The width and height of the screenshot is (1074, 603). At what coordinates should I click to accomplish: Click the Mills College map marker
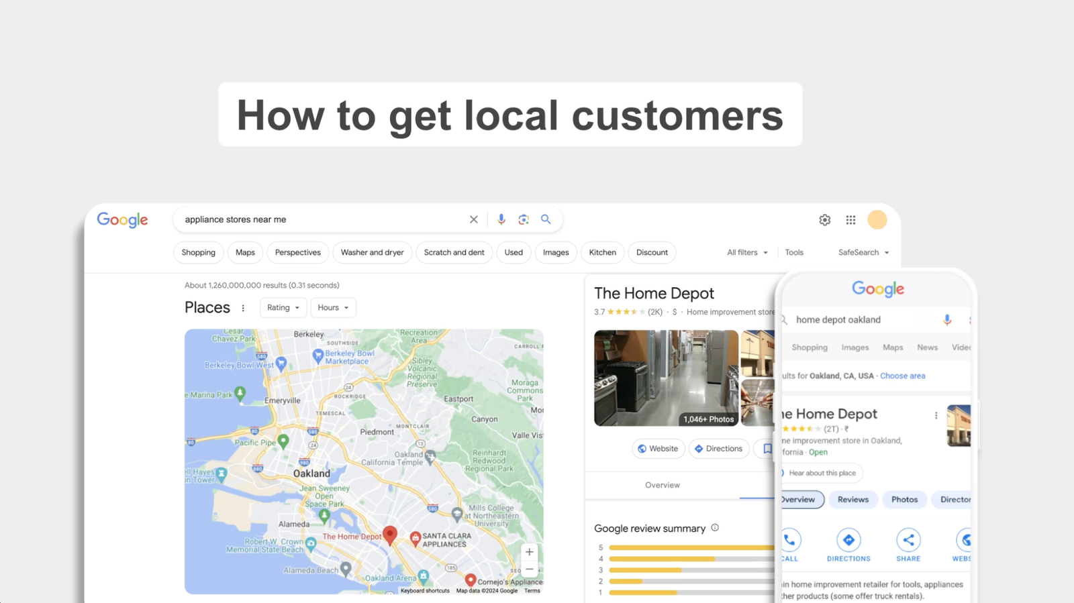click(457, 514)
